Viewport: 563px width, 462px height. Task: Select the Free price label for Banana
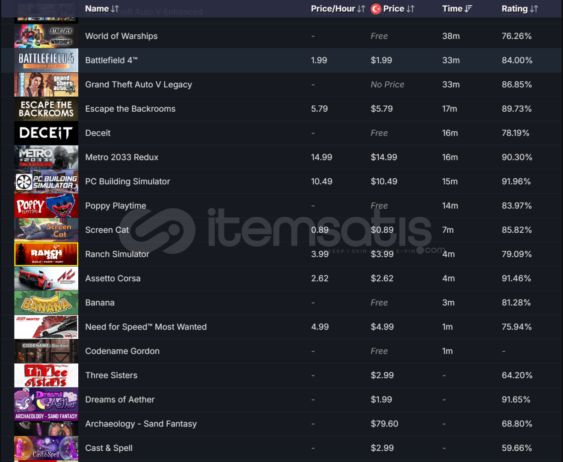379,303
